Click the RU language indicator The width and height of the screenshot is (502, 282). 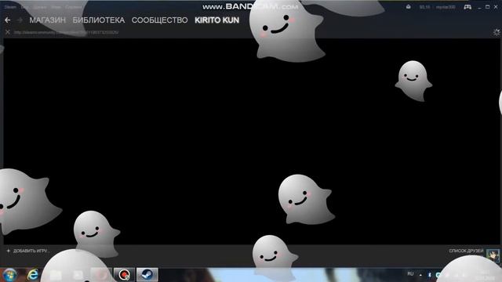coord(410,274)
